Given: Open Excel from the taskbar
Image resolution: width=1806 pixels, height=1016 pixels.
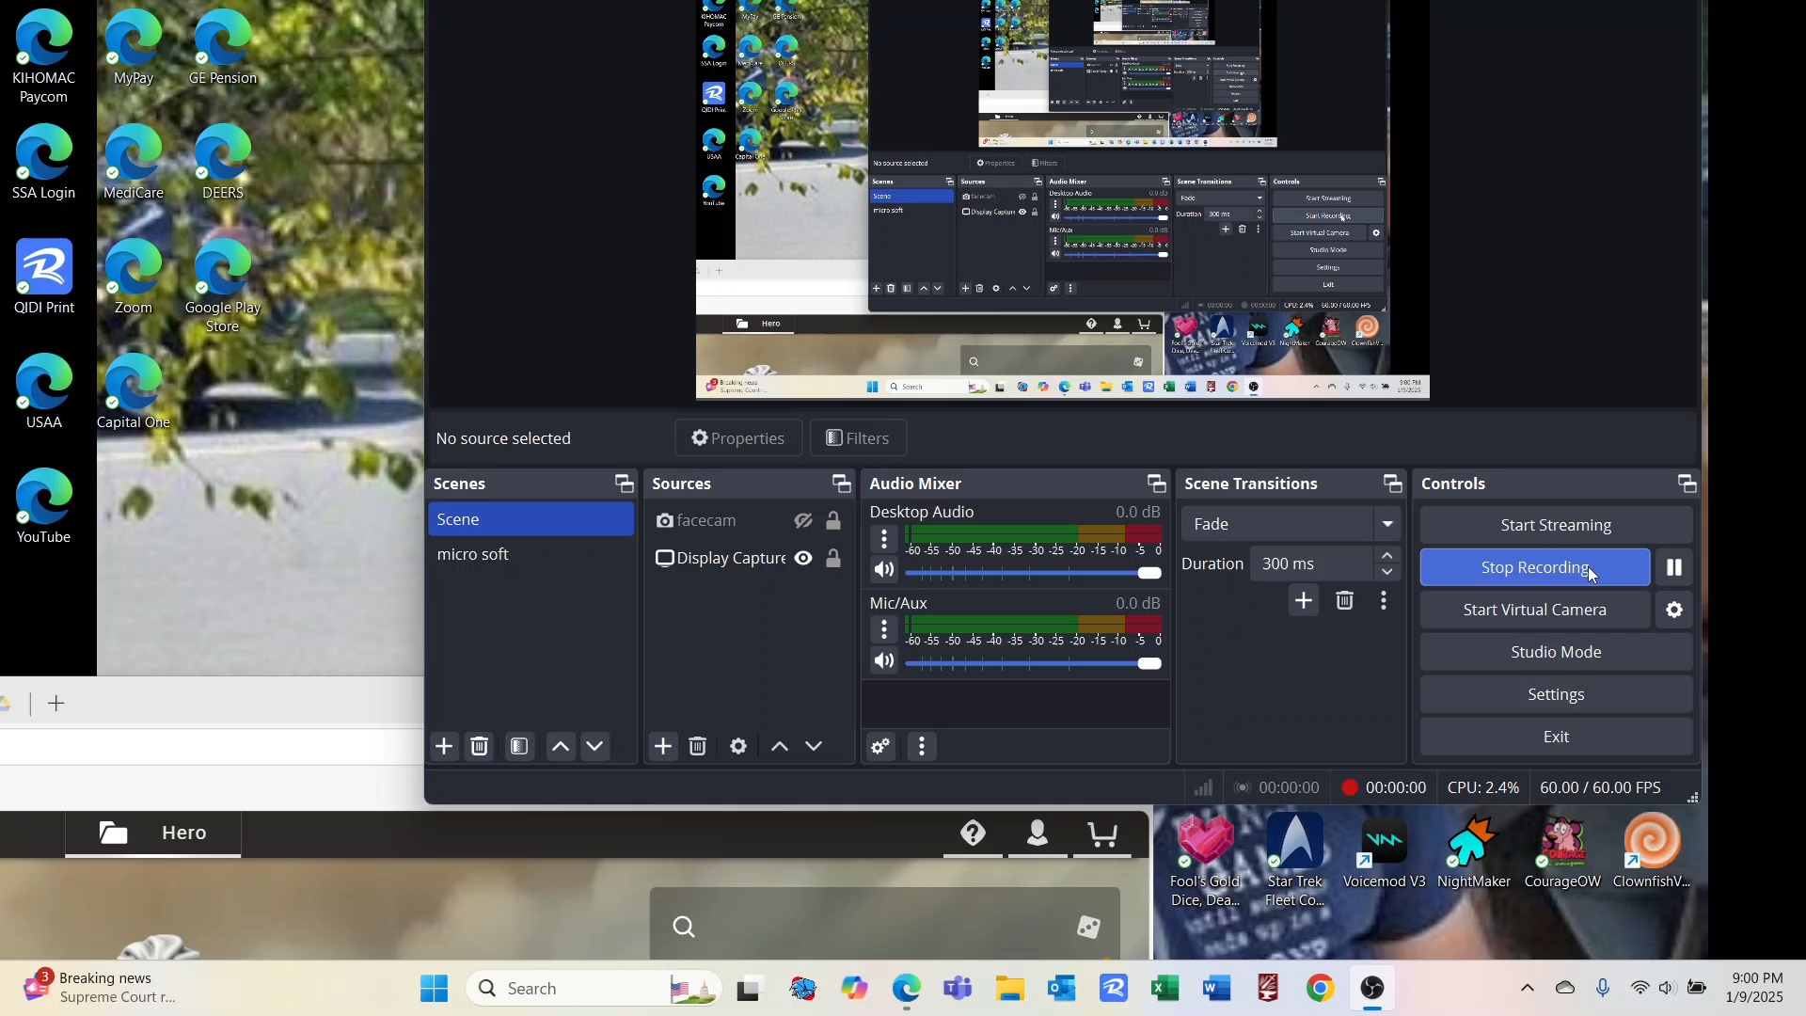Looking at the screenshot, I should [x=1164, y=989].
